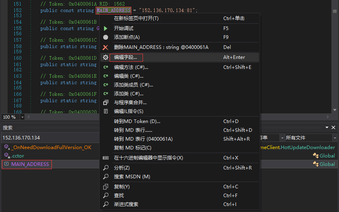The width and height of the screenshot is (339, 212).
Task: Click the copy icon beside 复制(Y)
Action: coord(106,187)
